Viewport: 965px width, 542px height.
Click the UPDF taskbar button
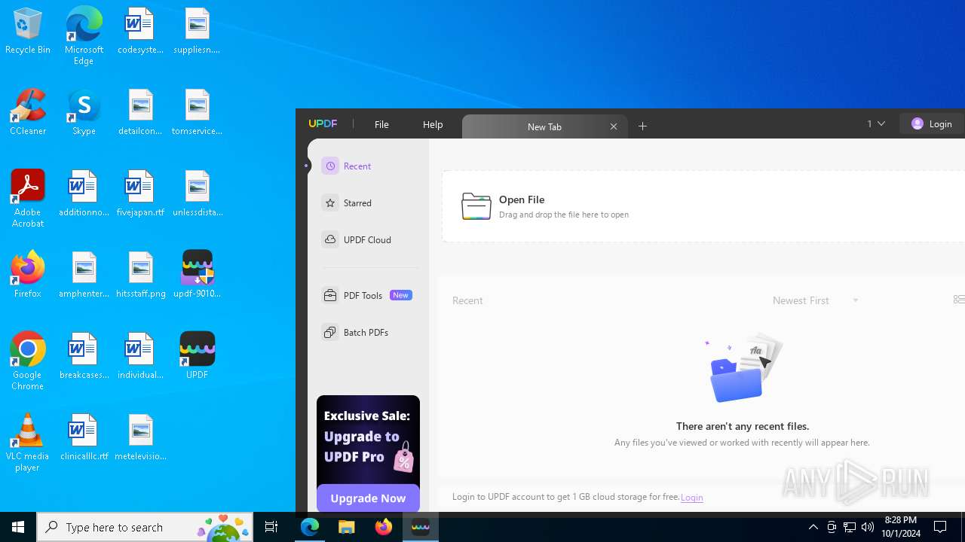pyautogui.click(x=421, y=527)
